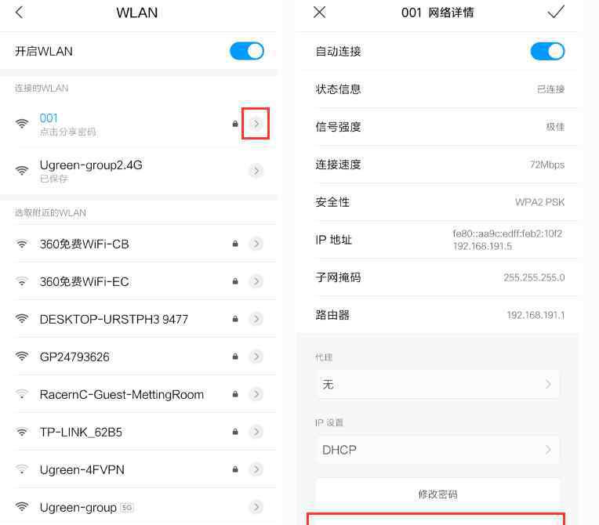Image resolution: width=599 pixels, height=525 pixels.
Task: Tap 点击分享密码 under the 001 network
Action: point(68,132)
